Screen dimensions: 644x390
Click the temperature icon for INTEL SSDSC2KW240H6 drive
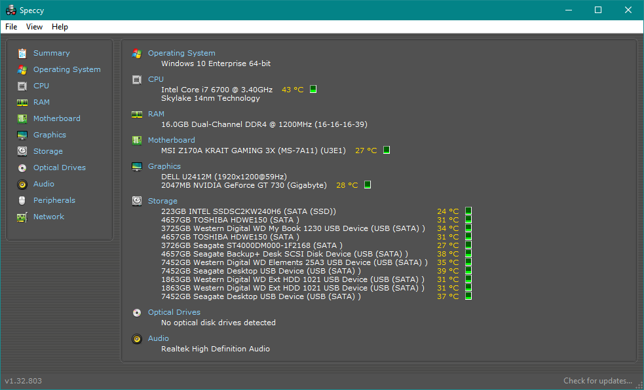pyautogui.click(x=468, y=211)
